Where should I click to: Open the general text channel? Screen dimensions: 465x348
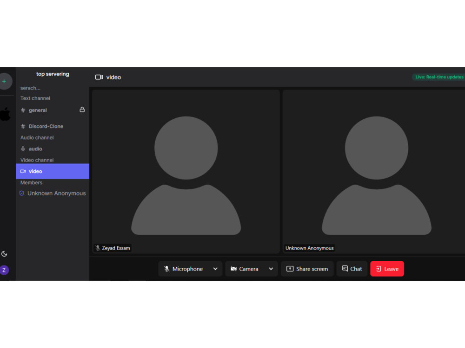click(53, 110)
